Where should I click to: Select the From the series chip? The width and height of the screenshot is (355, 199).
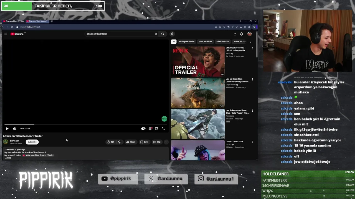coord(205,41)
